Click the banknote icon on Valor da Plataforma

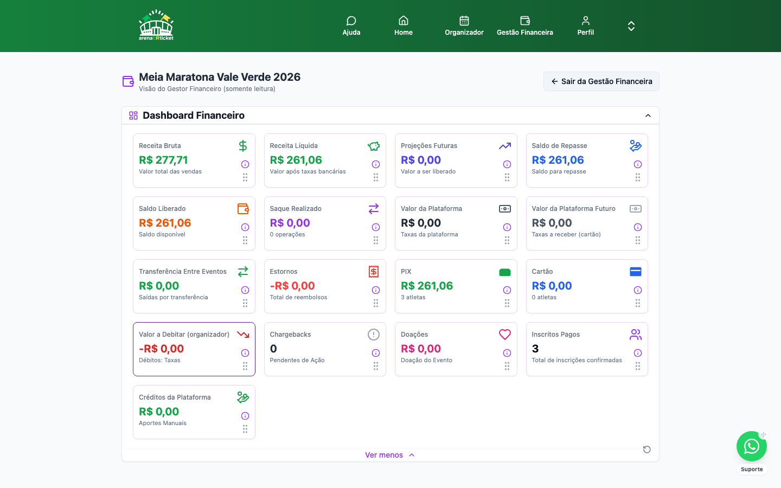[x=505, y=209]
